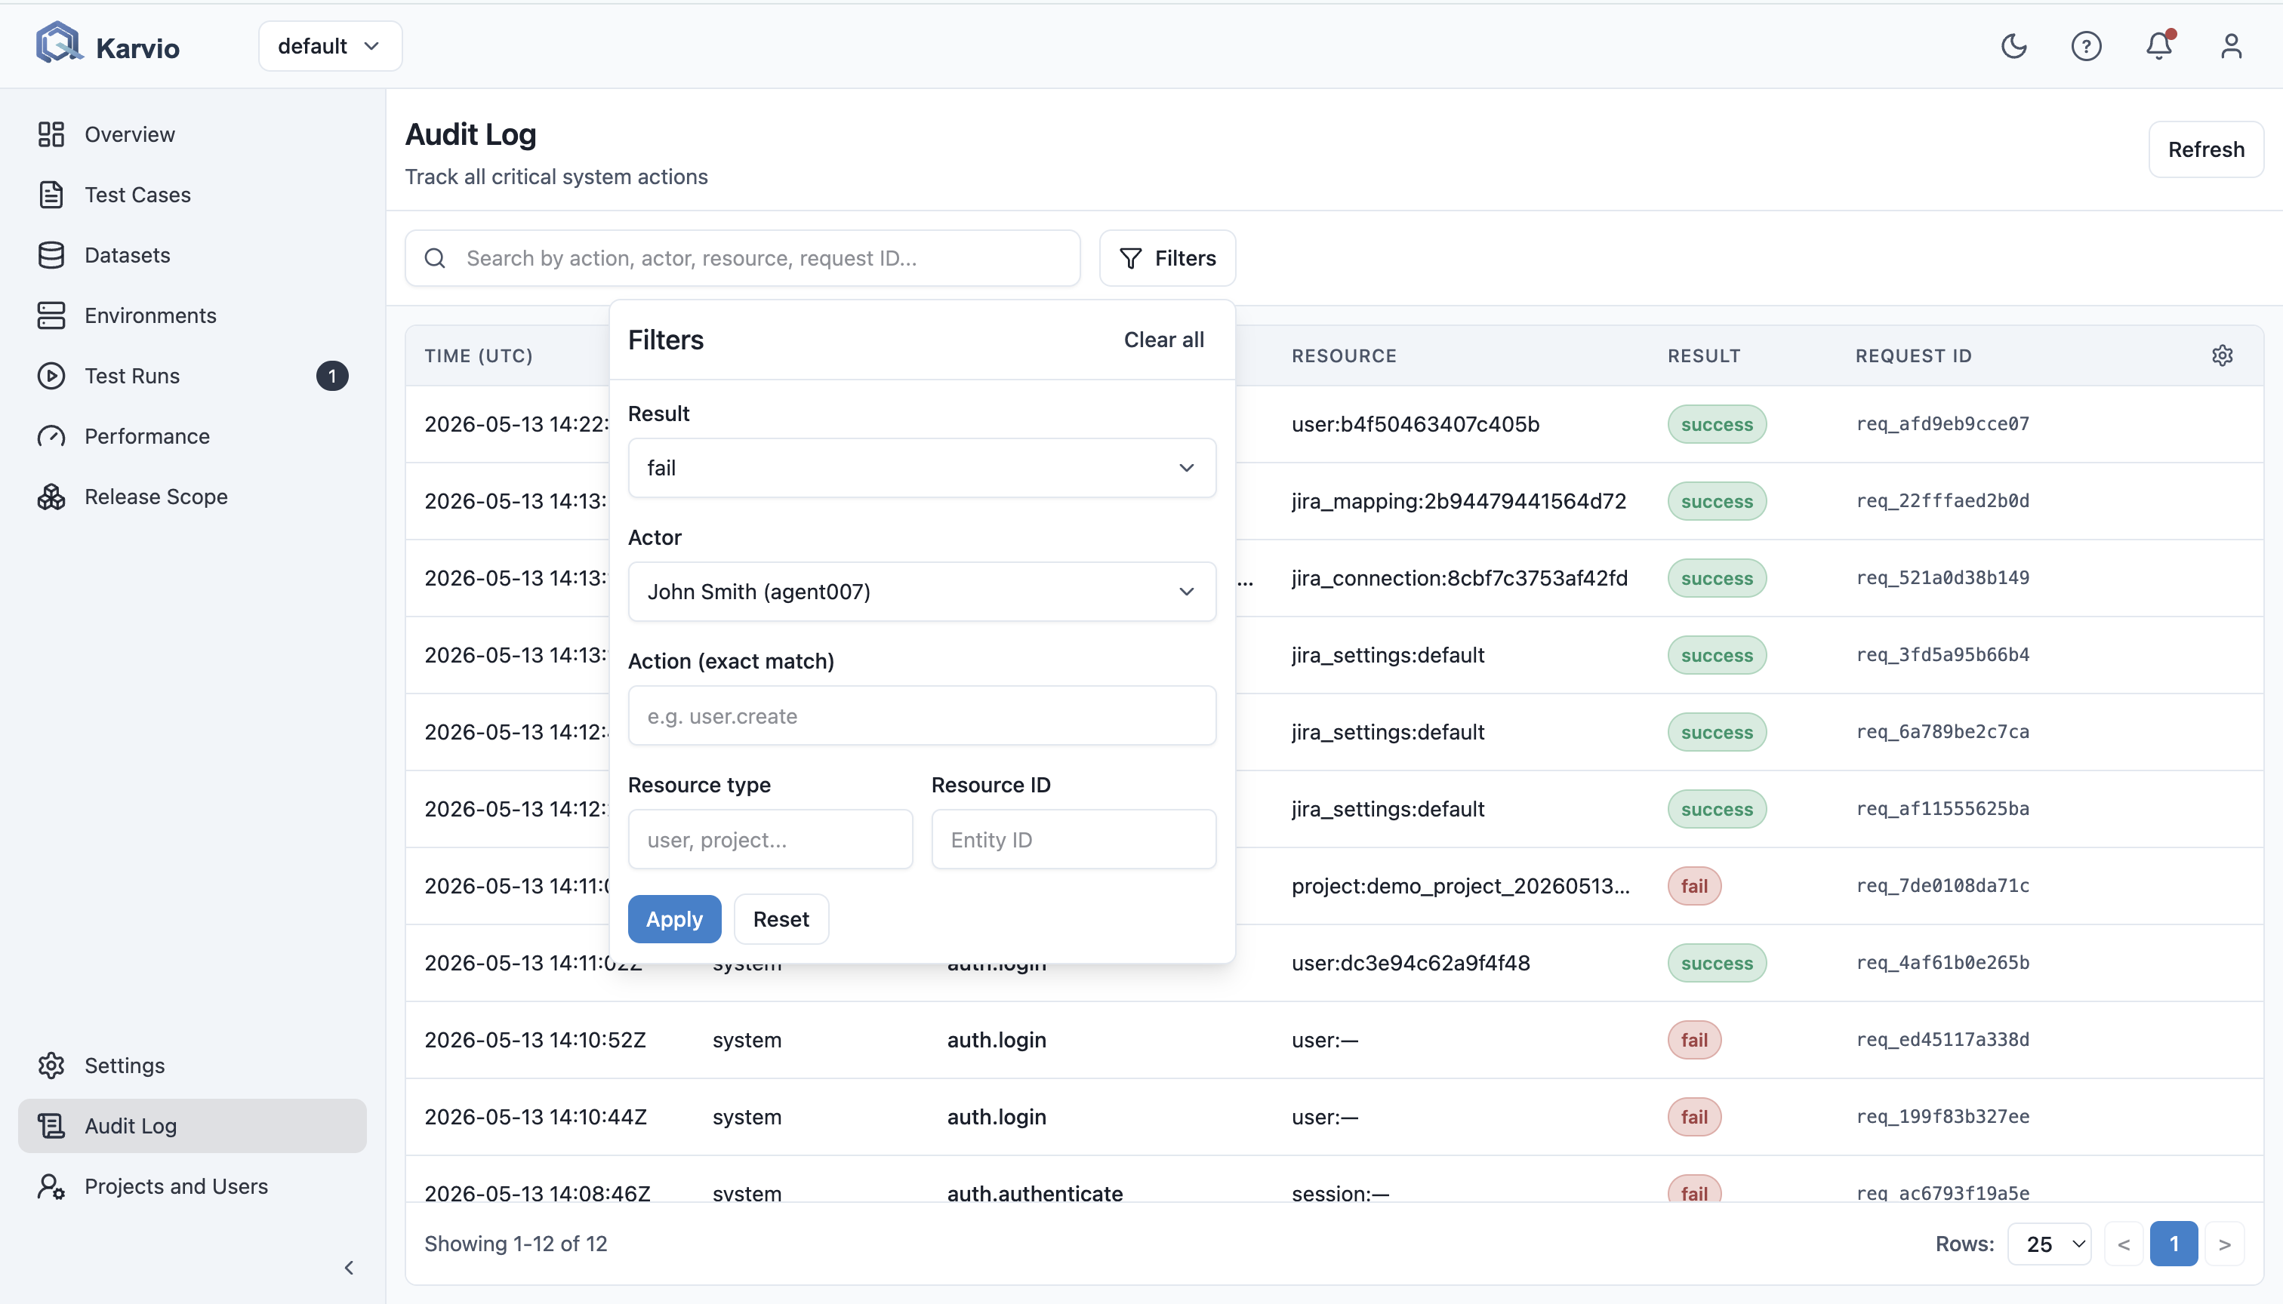Apply the selected filters

click(x=675, y=919)
